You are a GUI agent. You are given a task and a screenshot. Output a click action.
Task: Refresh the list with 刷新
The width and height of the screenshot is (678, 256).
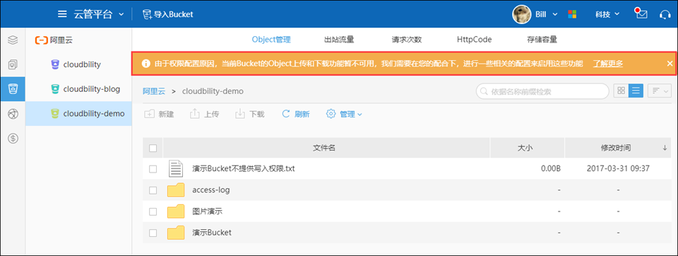(295, 115)
